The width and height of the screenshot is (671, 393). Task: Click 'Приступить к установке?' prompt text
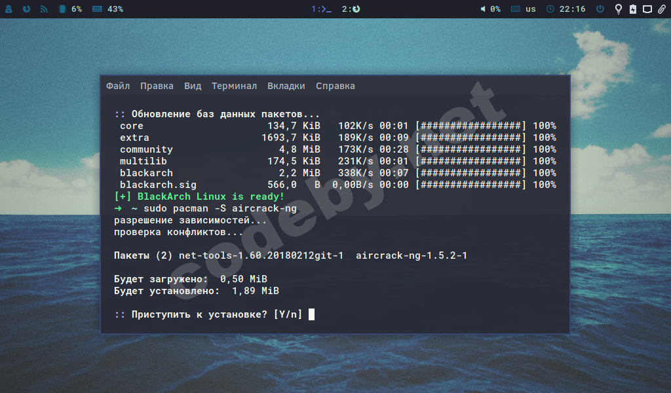point(199,314)
